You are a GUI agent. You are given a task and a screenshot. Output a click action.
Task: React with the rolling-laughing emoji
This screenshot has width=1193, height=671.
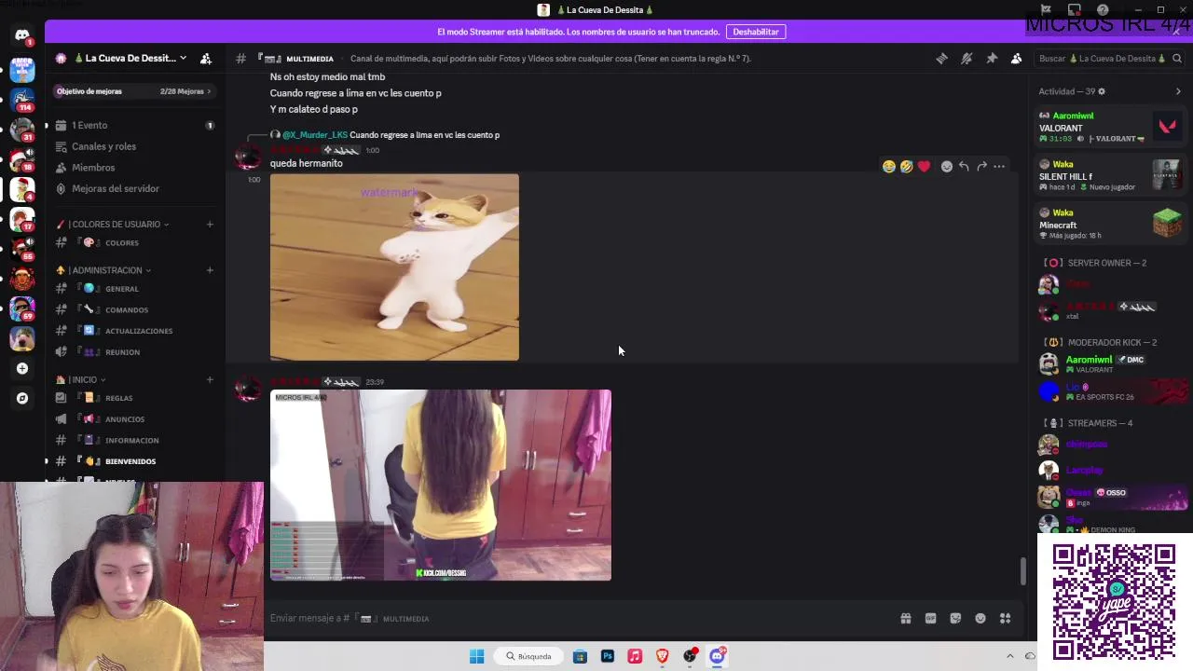click(x=906, y=167)
